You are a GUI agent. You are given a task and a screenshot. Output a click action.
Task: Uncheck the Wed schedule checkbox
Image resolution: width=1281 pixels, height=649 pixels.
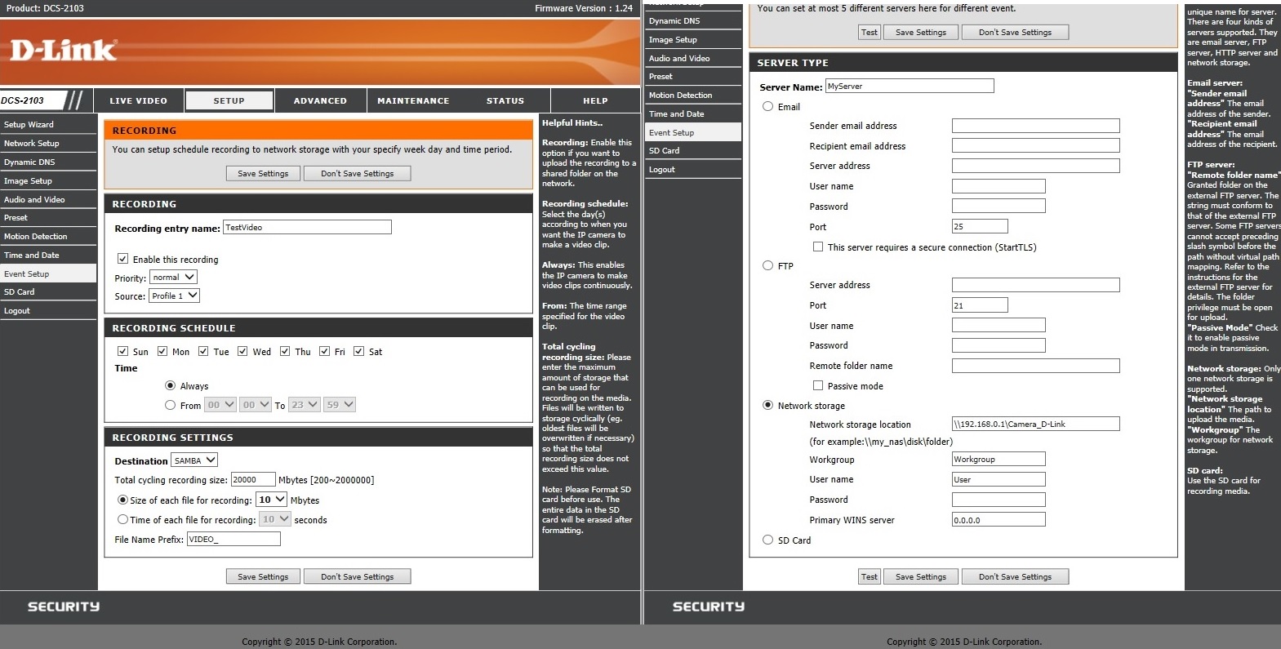pyautogui.click(x=243, y=351)
